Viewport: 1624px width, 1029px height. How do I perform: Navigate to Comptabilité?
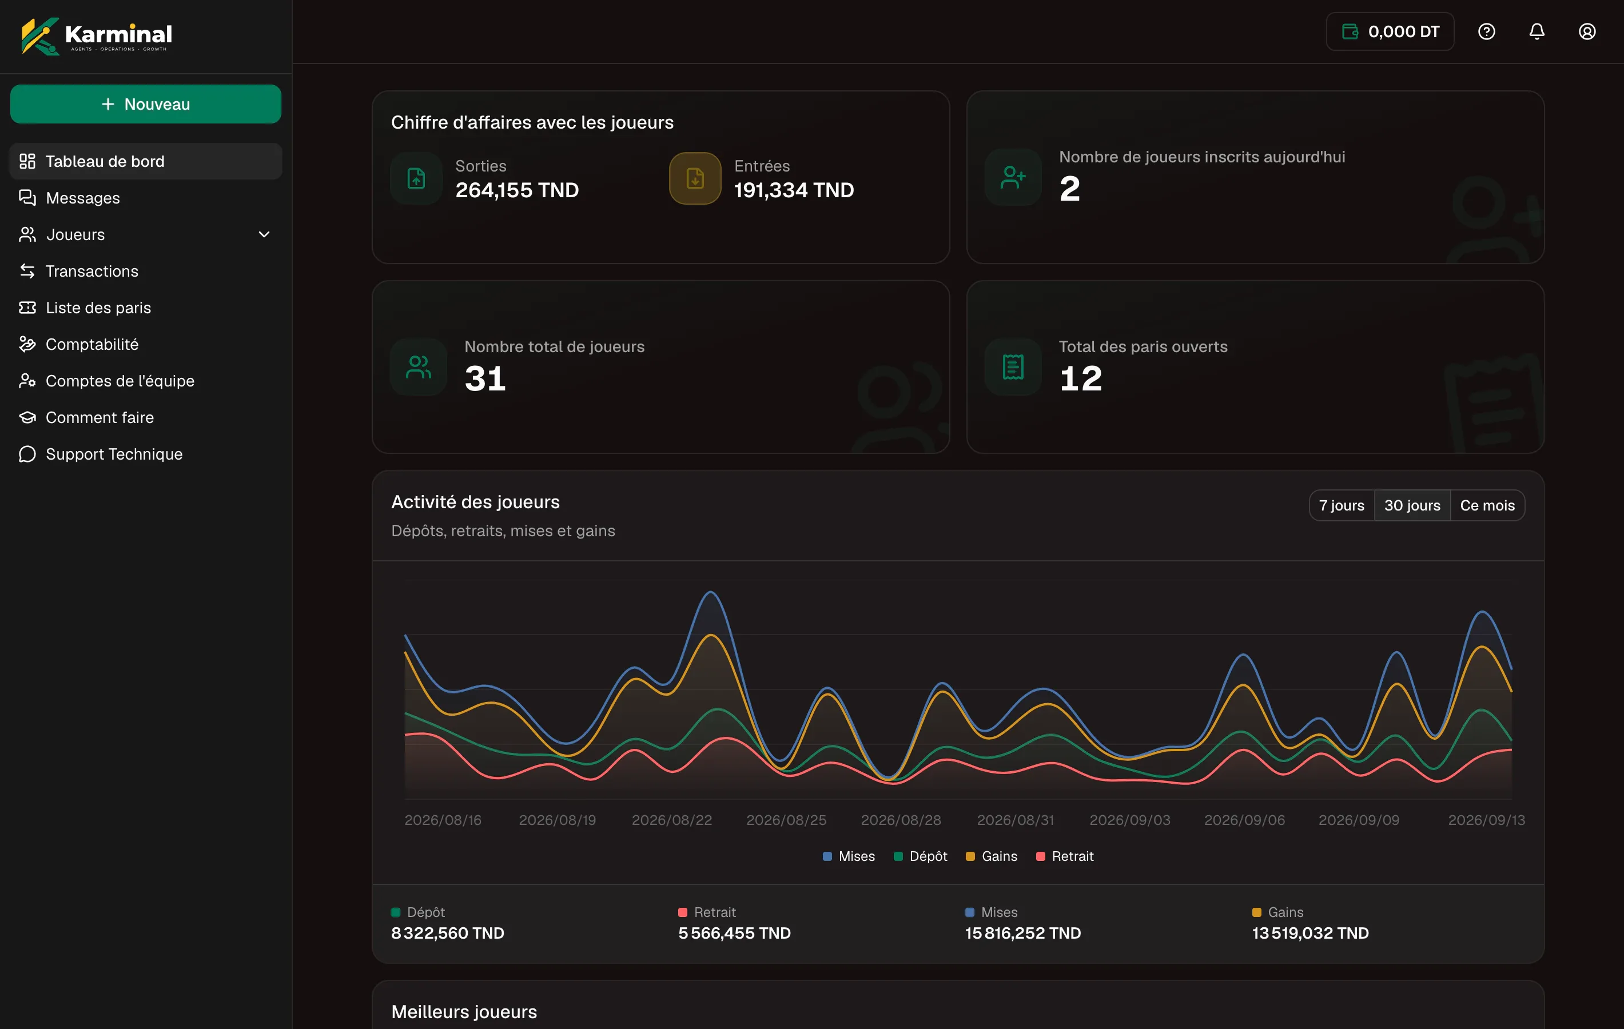pyautogui.click(x=146, y=344)
